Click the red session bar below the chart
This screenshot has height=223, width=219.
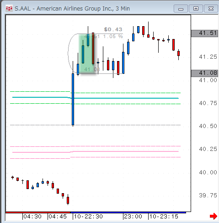38,212
